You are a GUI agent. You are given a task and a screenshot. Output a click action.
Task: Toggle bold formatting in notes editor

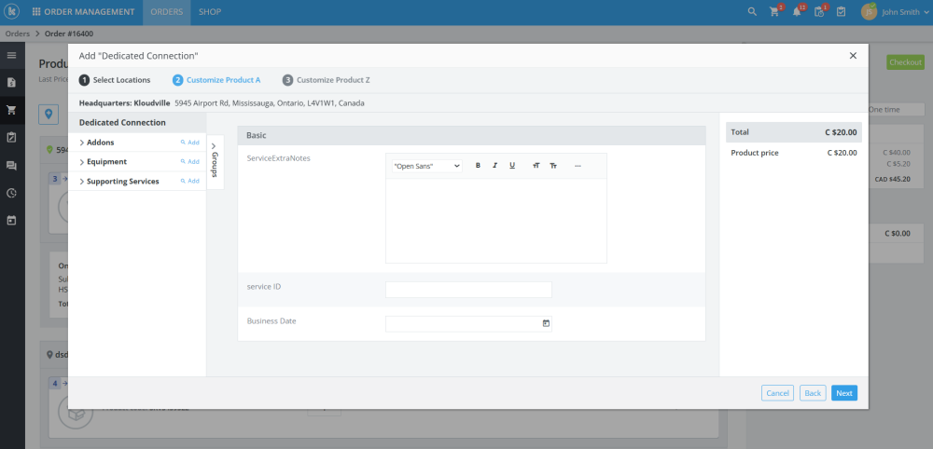tap(478, 166)
